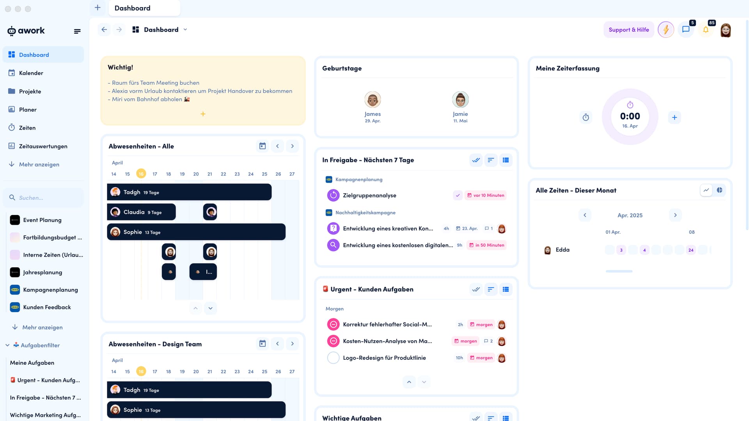The height and width of the screenshot is (421, 749).
Task: Click the Suchen search field
Action: coord(43,198)
